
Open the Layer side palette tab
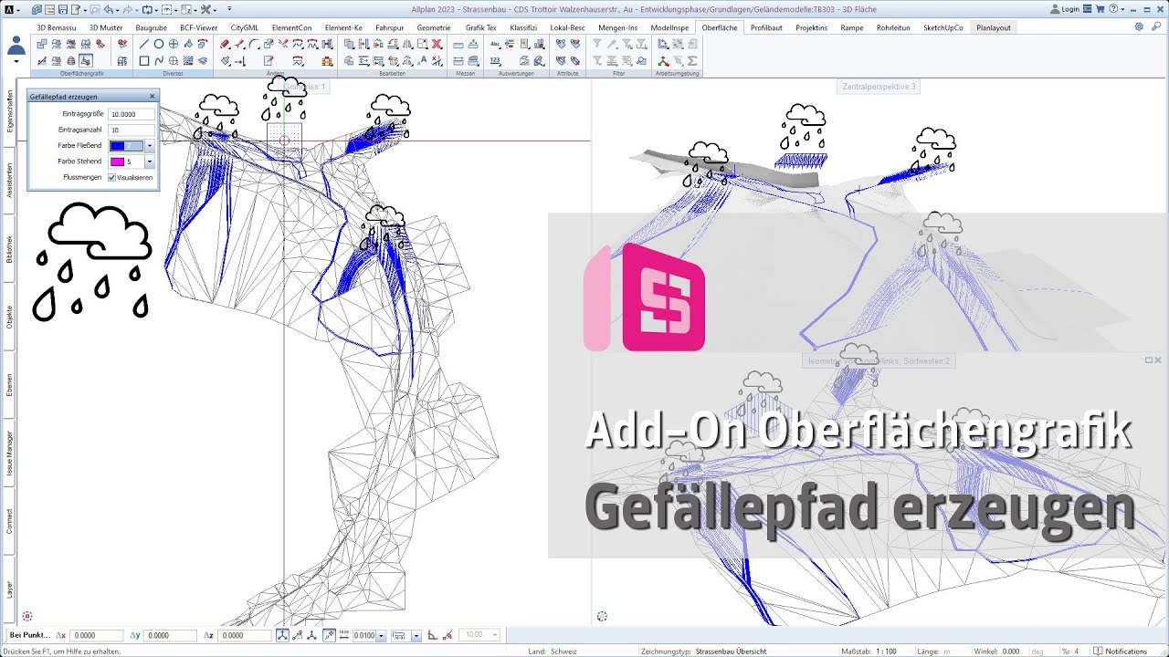click(x=9, y=589)
